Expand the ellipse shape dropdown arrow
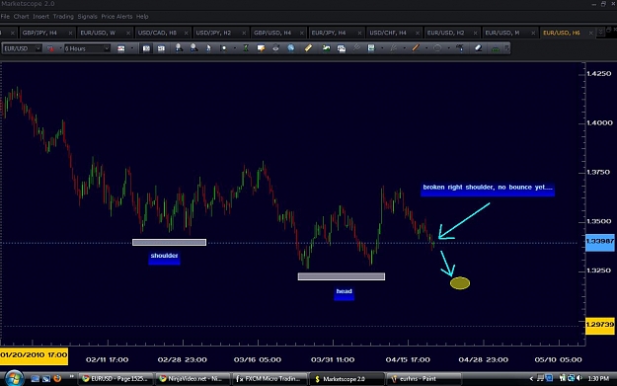Viewport: 617px width, 386px height. pyautogui.click(x=448, y=48)
